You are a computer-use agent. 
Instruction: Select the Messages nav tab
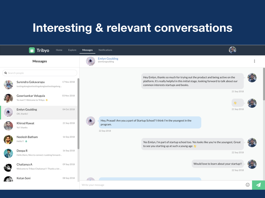click(x=87, y=50)
